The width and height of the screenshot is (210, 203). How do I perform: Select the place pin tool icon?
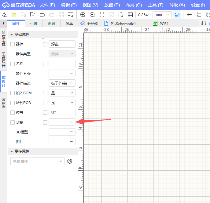tap(190, 15)
